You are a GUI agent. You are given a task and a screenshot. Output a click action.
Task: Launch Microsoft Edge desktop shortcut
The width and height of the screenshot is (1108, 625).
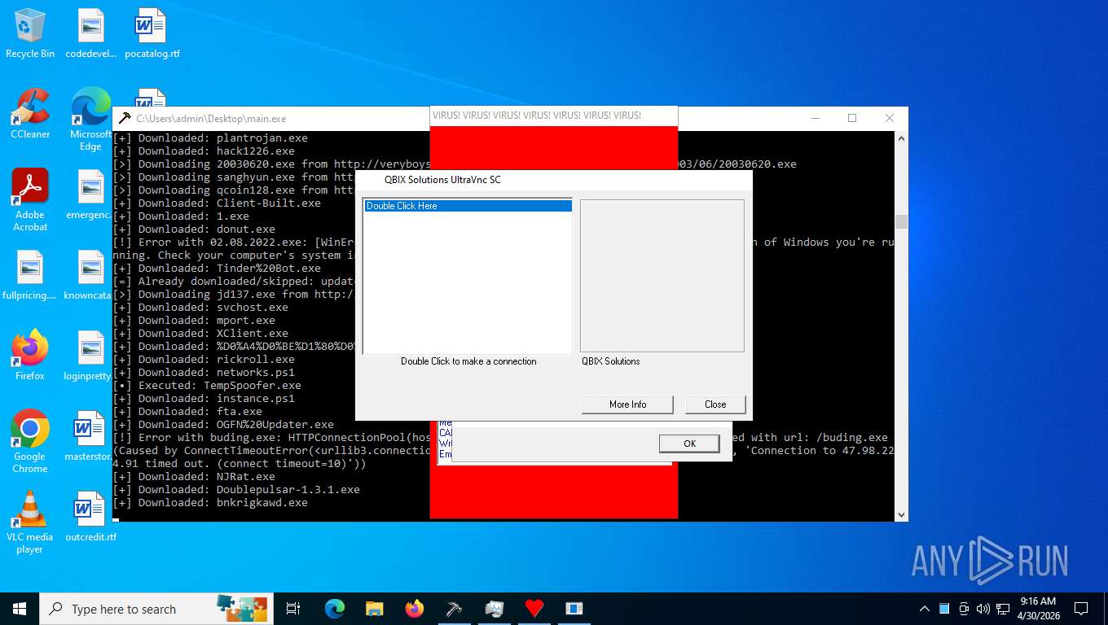90,120
